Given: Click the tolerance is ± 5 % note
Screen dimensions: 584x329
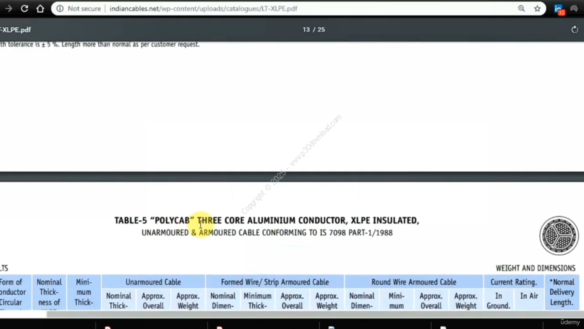Looking at the screenshot, I should (x=99, y=44).
